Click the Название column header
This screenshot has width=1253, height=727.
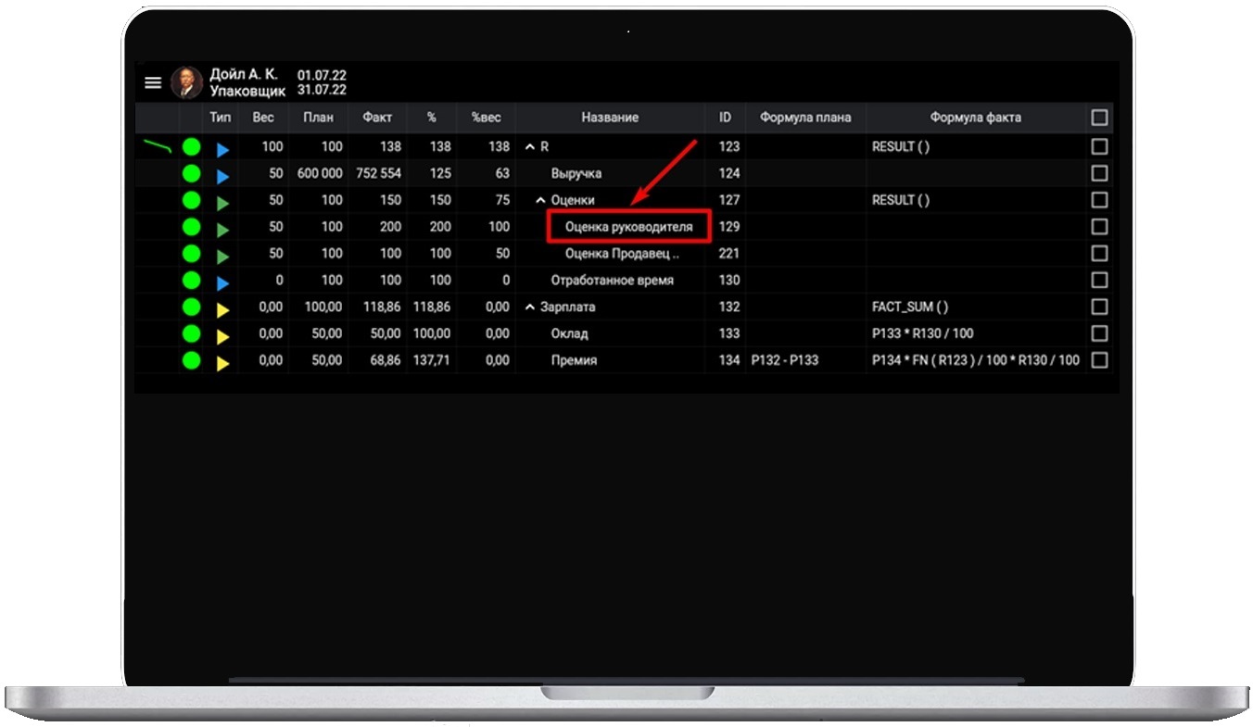(610, 118)
